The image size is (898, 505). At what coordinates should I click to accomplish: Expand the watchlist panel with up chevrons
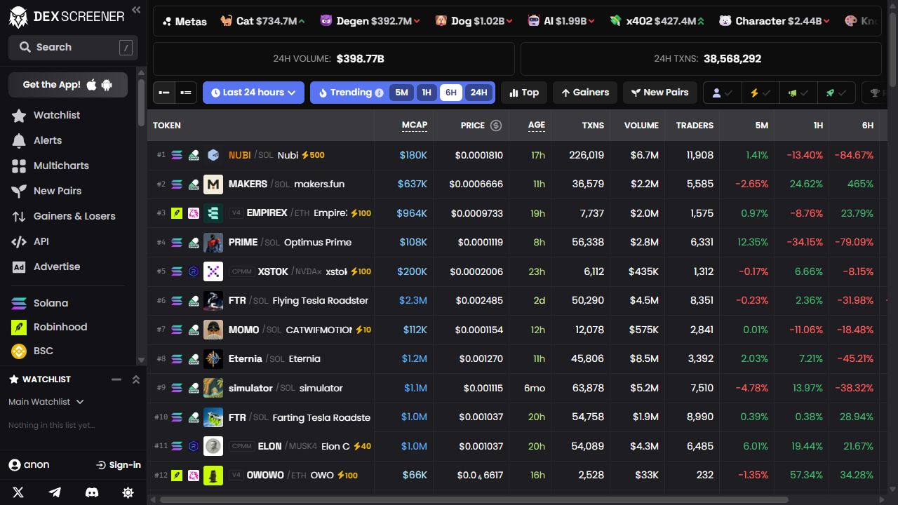[136, 379]
